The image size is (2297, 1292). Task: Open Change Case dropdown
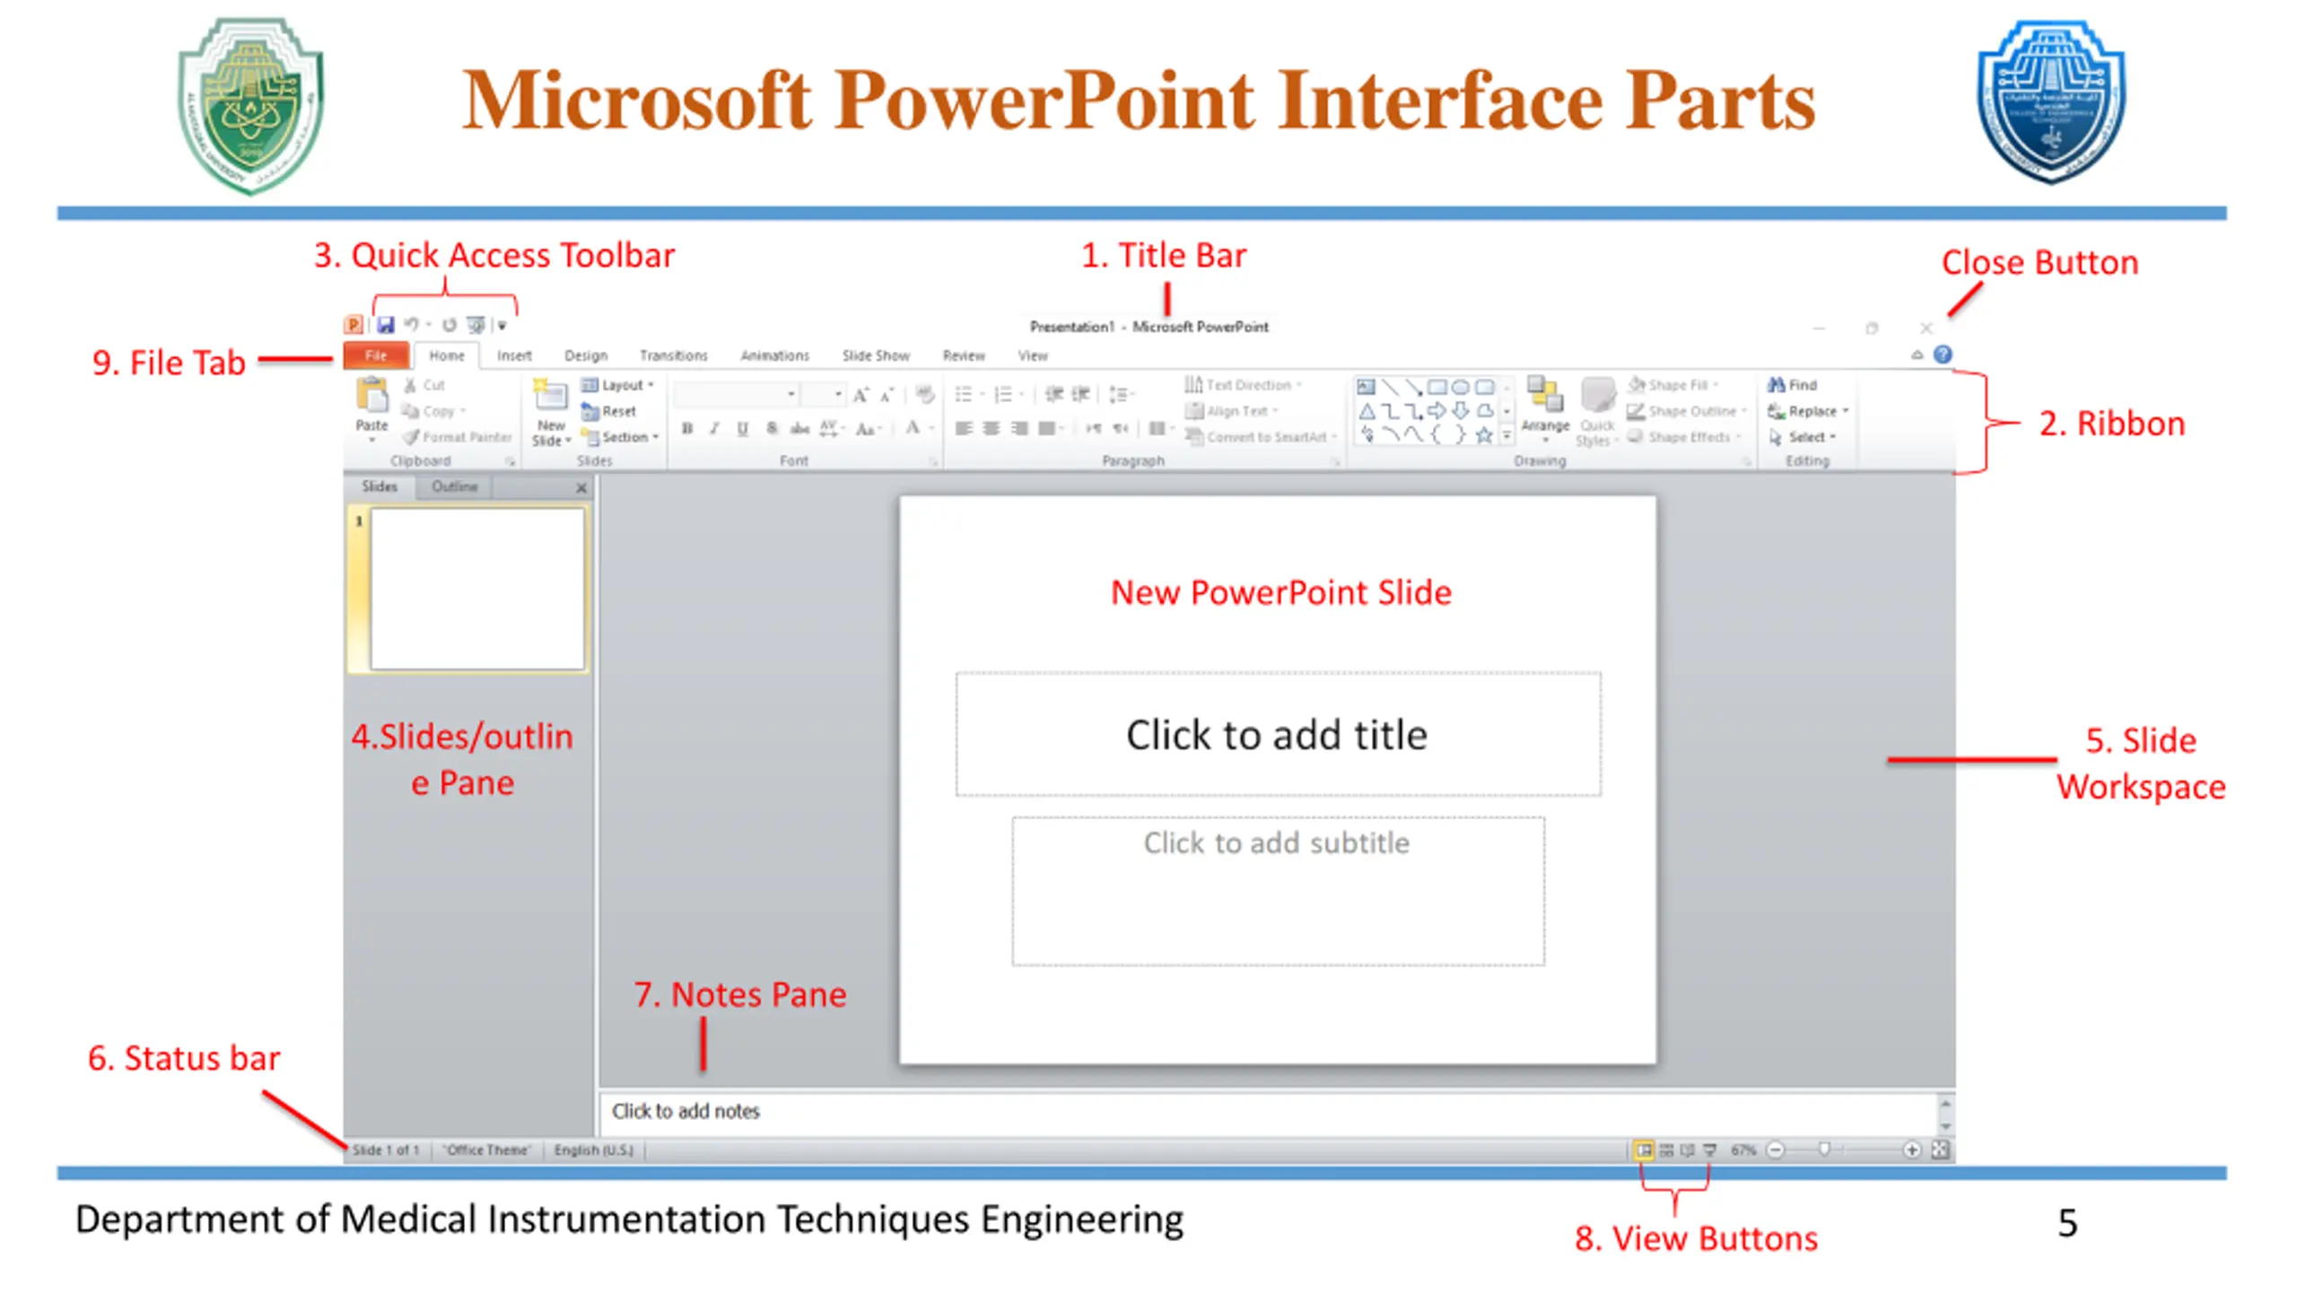pyautogui.click(x=869, y=429)
